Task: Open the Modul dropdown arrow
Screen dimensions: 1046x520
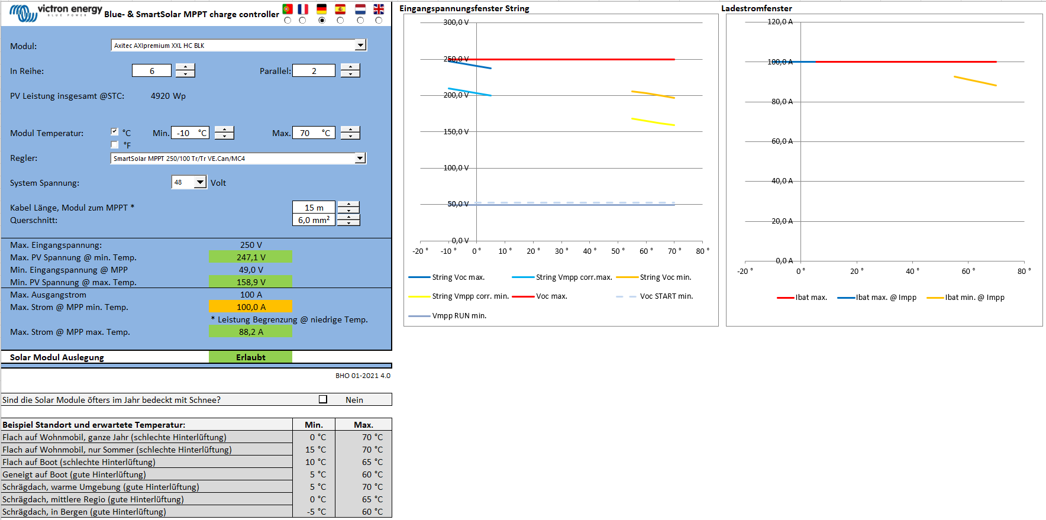Action: click(360, 45)
